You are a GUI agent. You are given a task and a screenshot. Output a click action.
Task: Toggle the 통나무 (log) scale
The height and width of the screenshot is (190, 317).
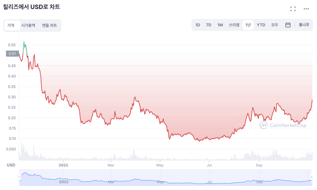click(x=304, y=25)
